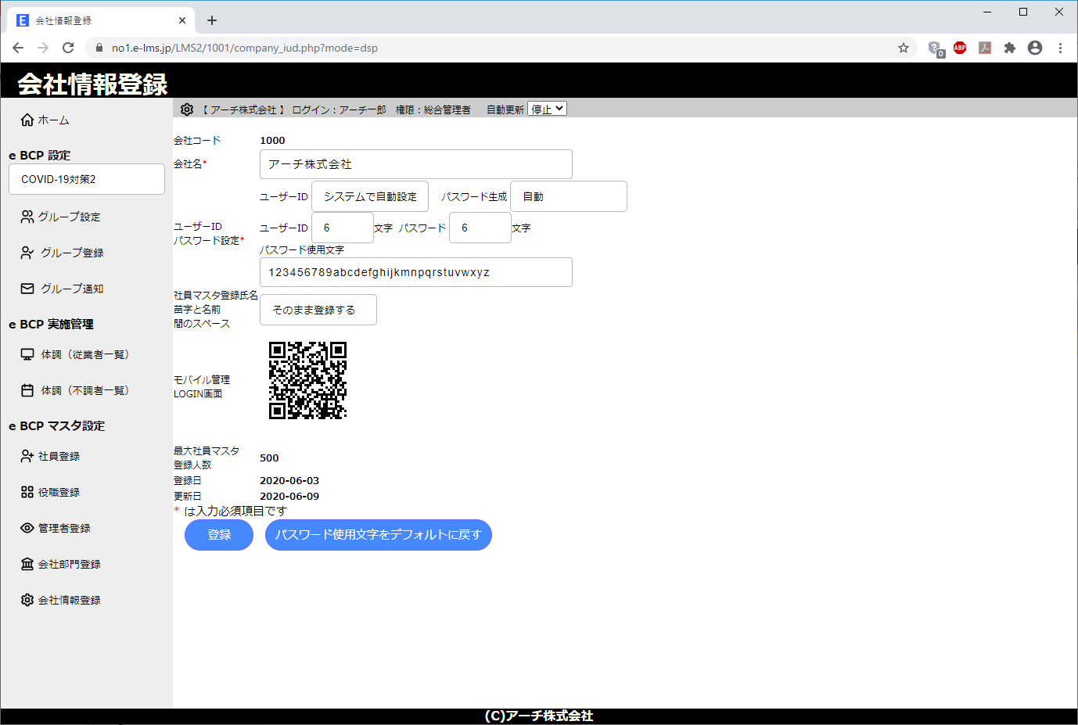The width and height of the screenshot is (1078, 725).
Task: Open the 自動更新 dropdown showing 停止
Action: [547, 109]
